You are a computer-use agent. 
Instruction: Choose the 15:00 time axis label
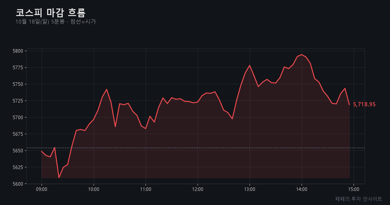coord(354,189)
